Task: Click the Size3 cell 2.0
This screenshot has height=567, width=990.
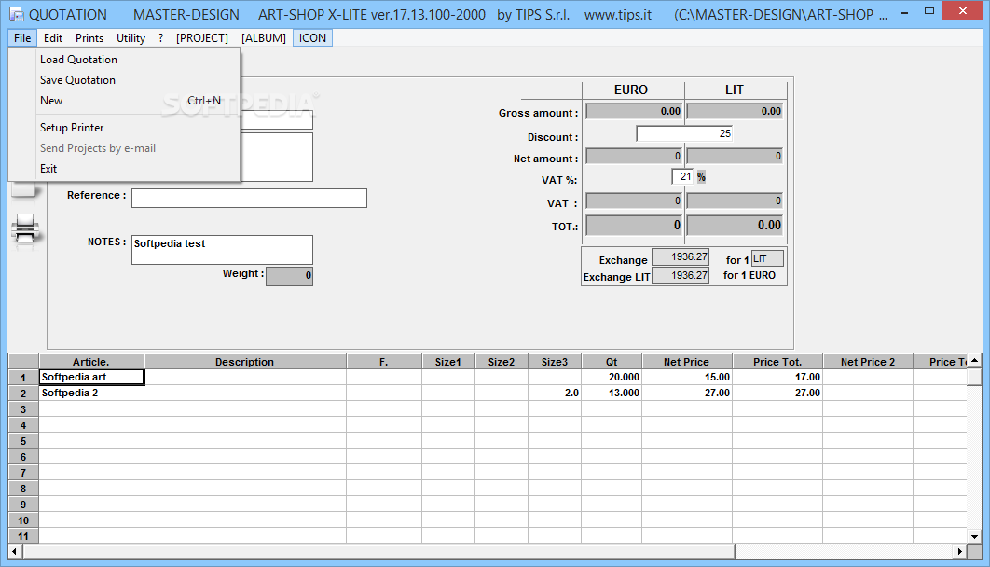Action: click(555, 393)
